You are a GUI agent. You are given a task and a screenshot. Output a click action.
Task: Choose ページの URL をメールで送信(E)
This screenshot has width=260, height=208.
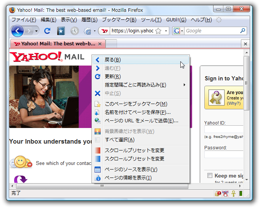point(141,121)
